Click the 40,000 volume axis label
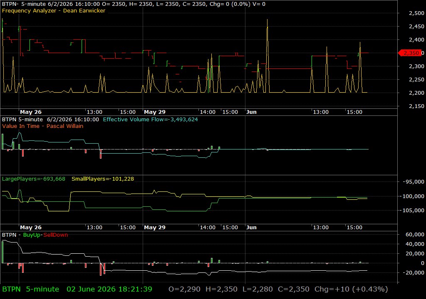The width and height of the screenshot is (426, 299). tap(415, 244)
